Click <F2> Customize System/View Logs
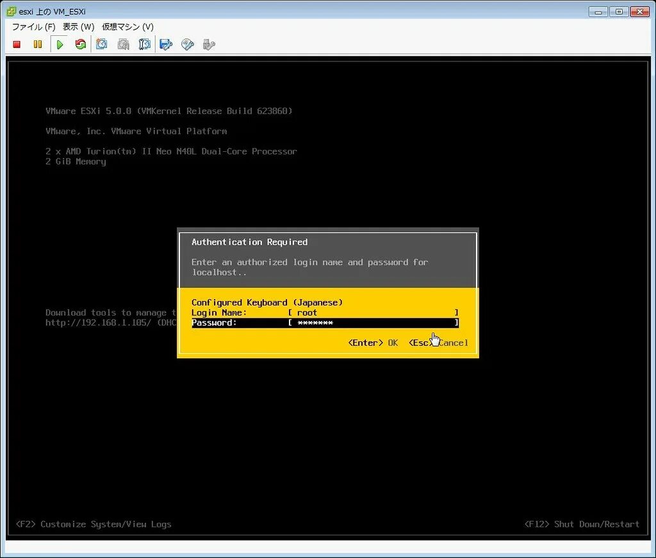 pos(94,524)
